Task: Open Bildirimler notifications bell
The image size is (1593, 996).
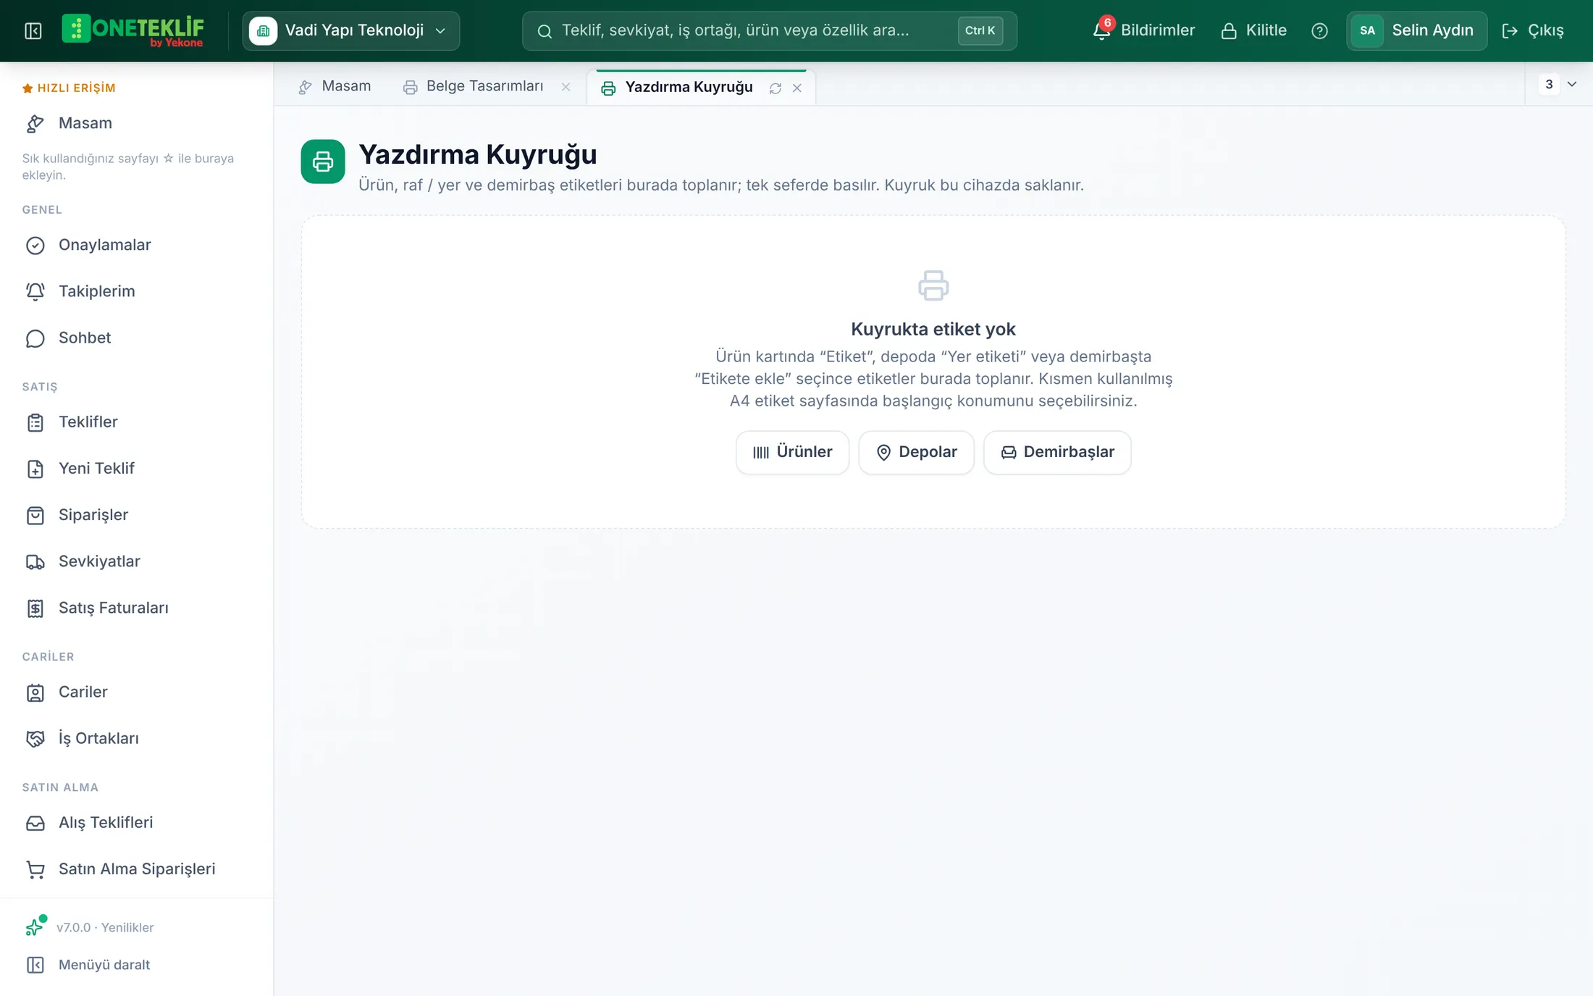Action: pos(1143,30)
